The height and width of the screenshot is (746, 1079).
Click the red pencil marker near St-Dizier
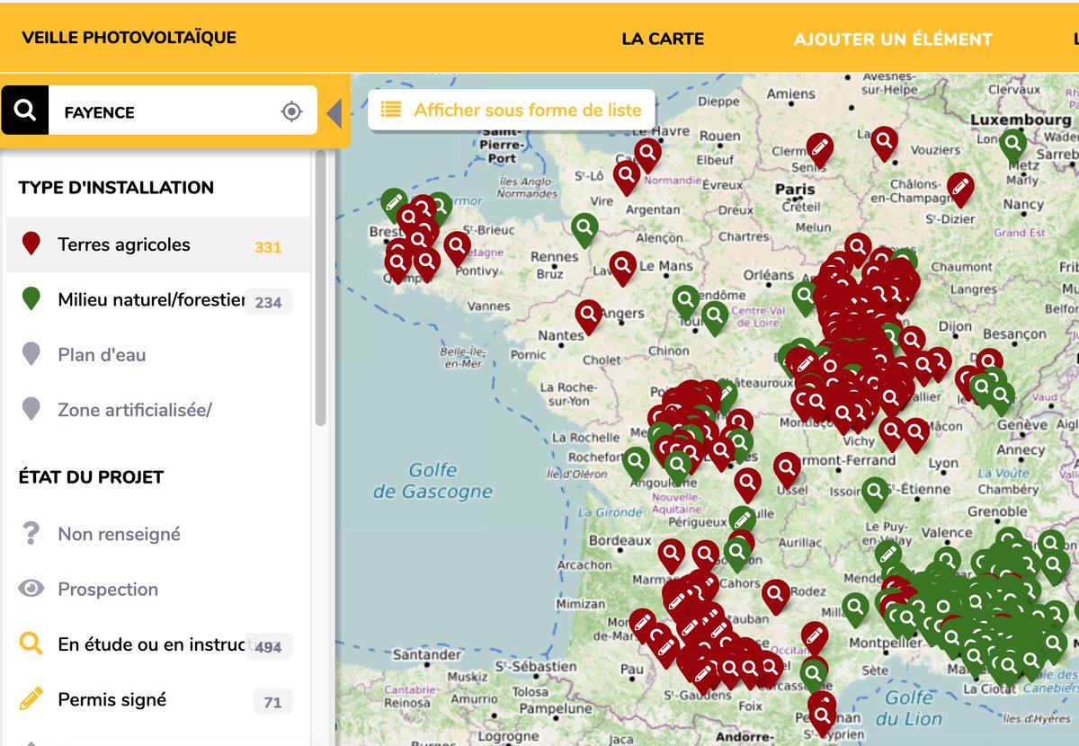click(960, 190)
